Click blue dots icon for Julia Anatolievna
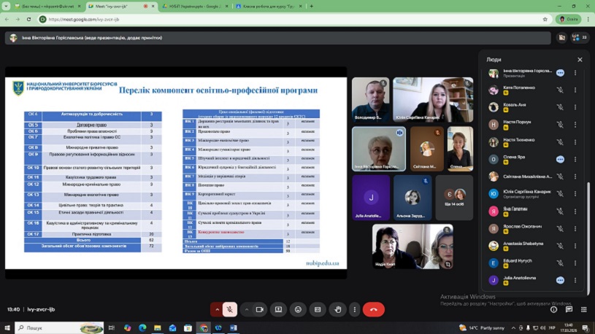Viewport: 595px width, 334px height. click(560, 280)
